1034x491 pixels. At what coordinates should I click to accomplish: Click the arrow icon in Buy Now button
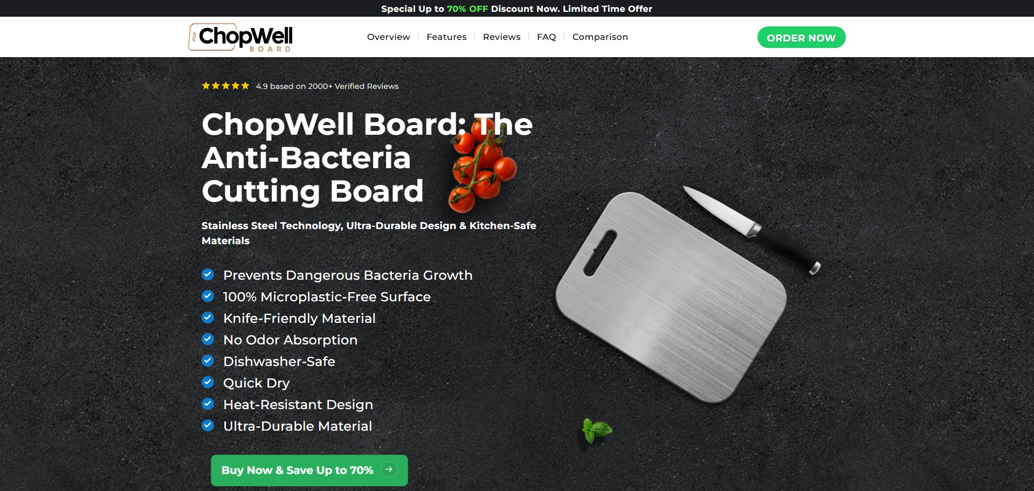coord(389,469)
